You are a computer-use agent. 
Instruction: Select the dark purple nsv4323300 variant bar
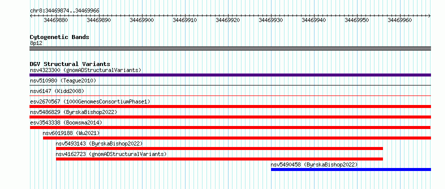[x=230, y=75]
